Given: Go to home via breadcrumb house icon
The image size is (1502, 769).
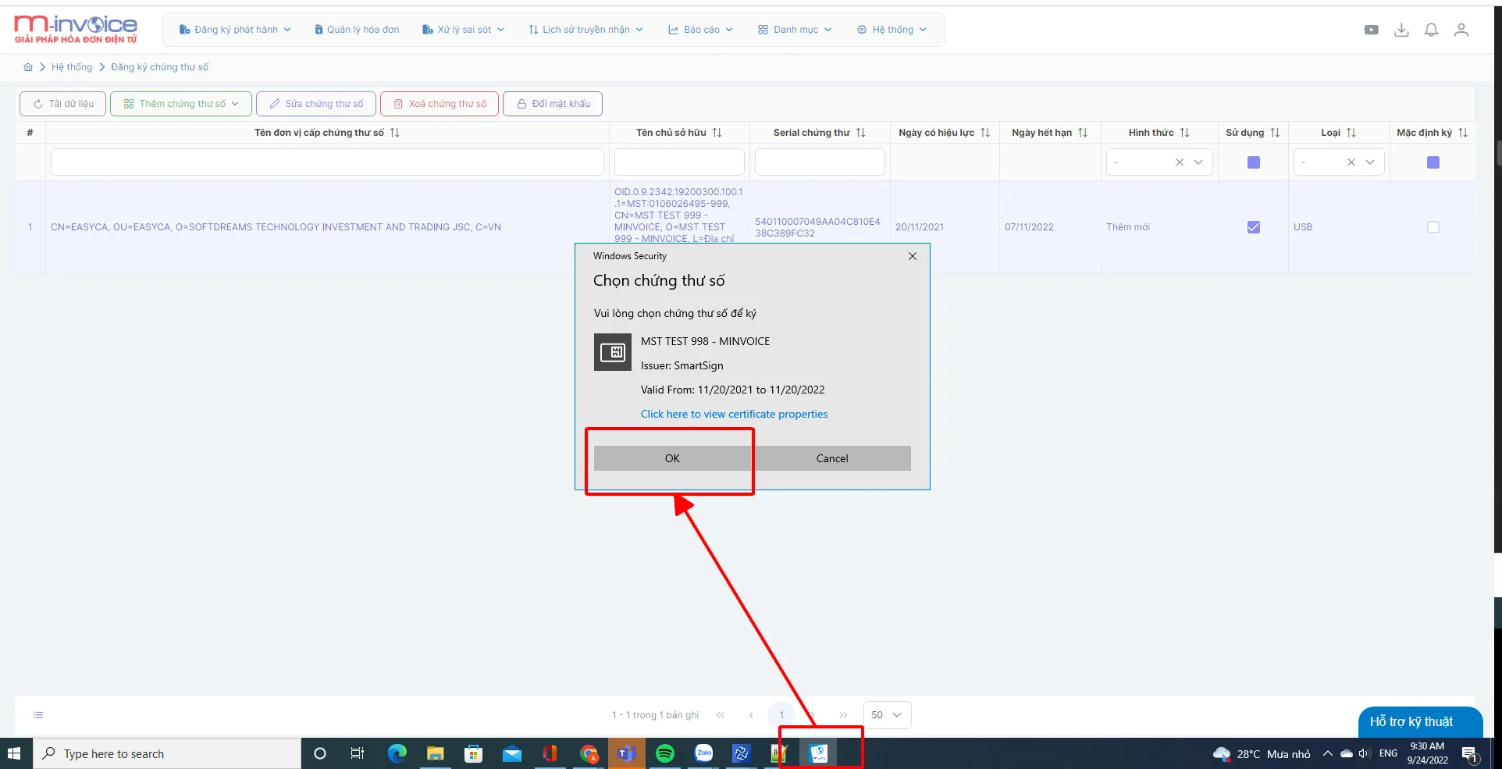Looking at the screenshot, I should 28,67.
